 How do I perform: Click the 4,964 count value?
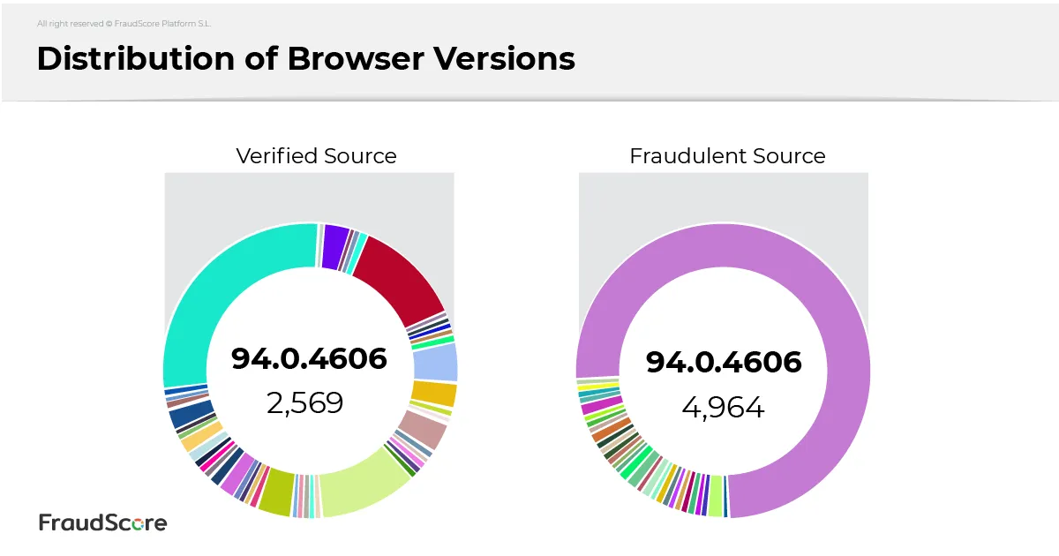tap(723, 407)
